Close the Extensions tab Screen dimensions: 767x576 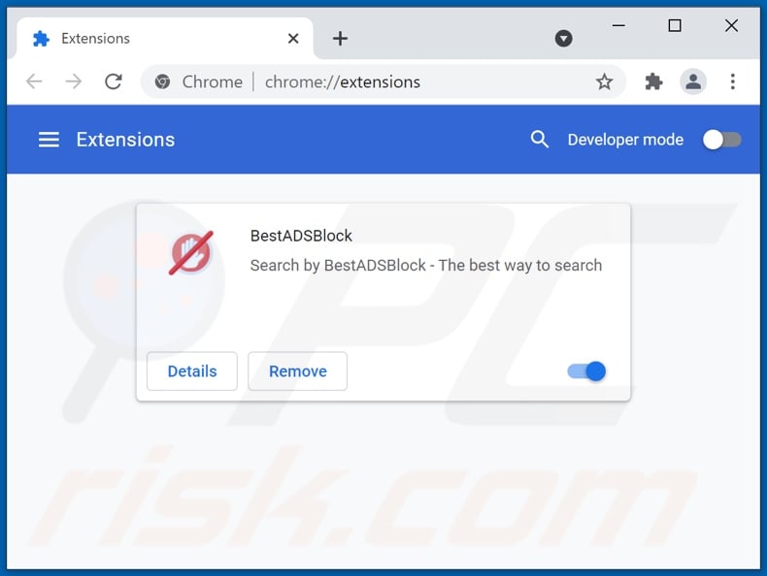click(293, 38)
